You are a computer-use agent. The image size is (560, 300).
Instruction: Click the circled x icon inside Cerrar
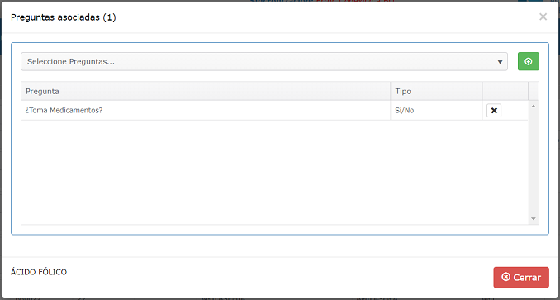coord(505,277)
